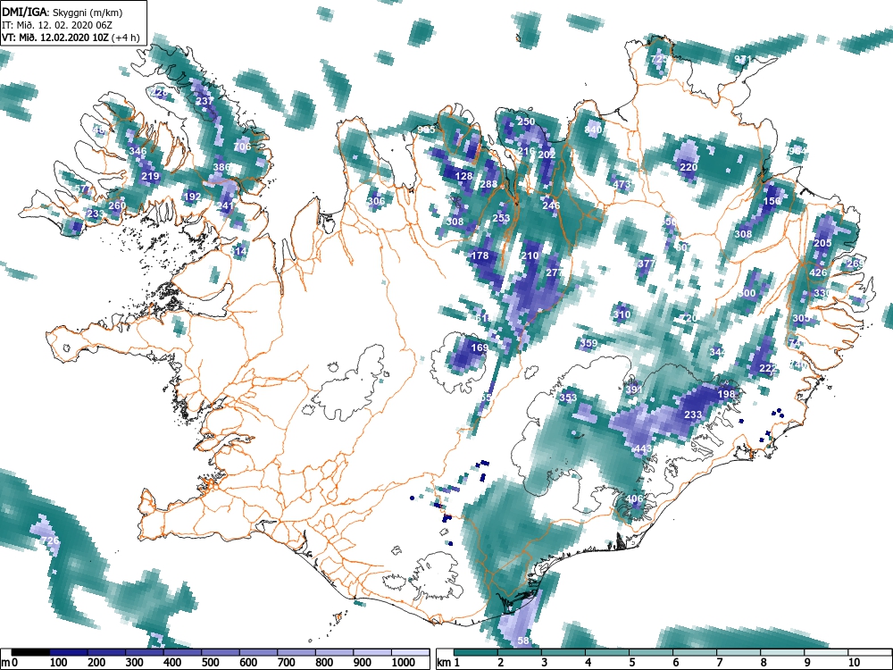Click visibility value '192' on the map
Image resolution: width=893 pixels, height=670 pixels.
click(x=193, y=197)
